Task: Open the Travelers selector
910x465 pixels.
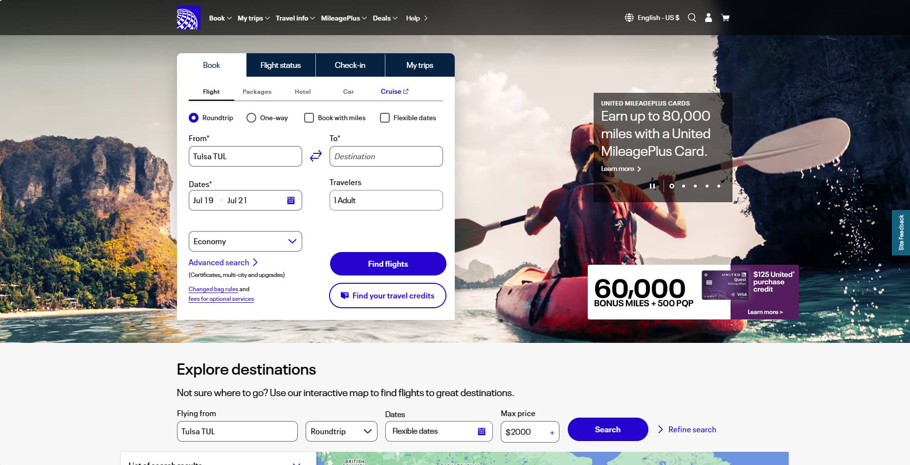Action: pyautogui.click(x=386, y=200)
